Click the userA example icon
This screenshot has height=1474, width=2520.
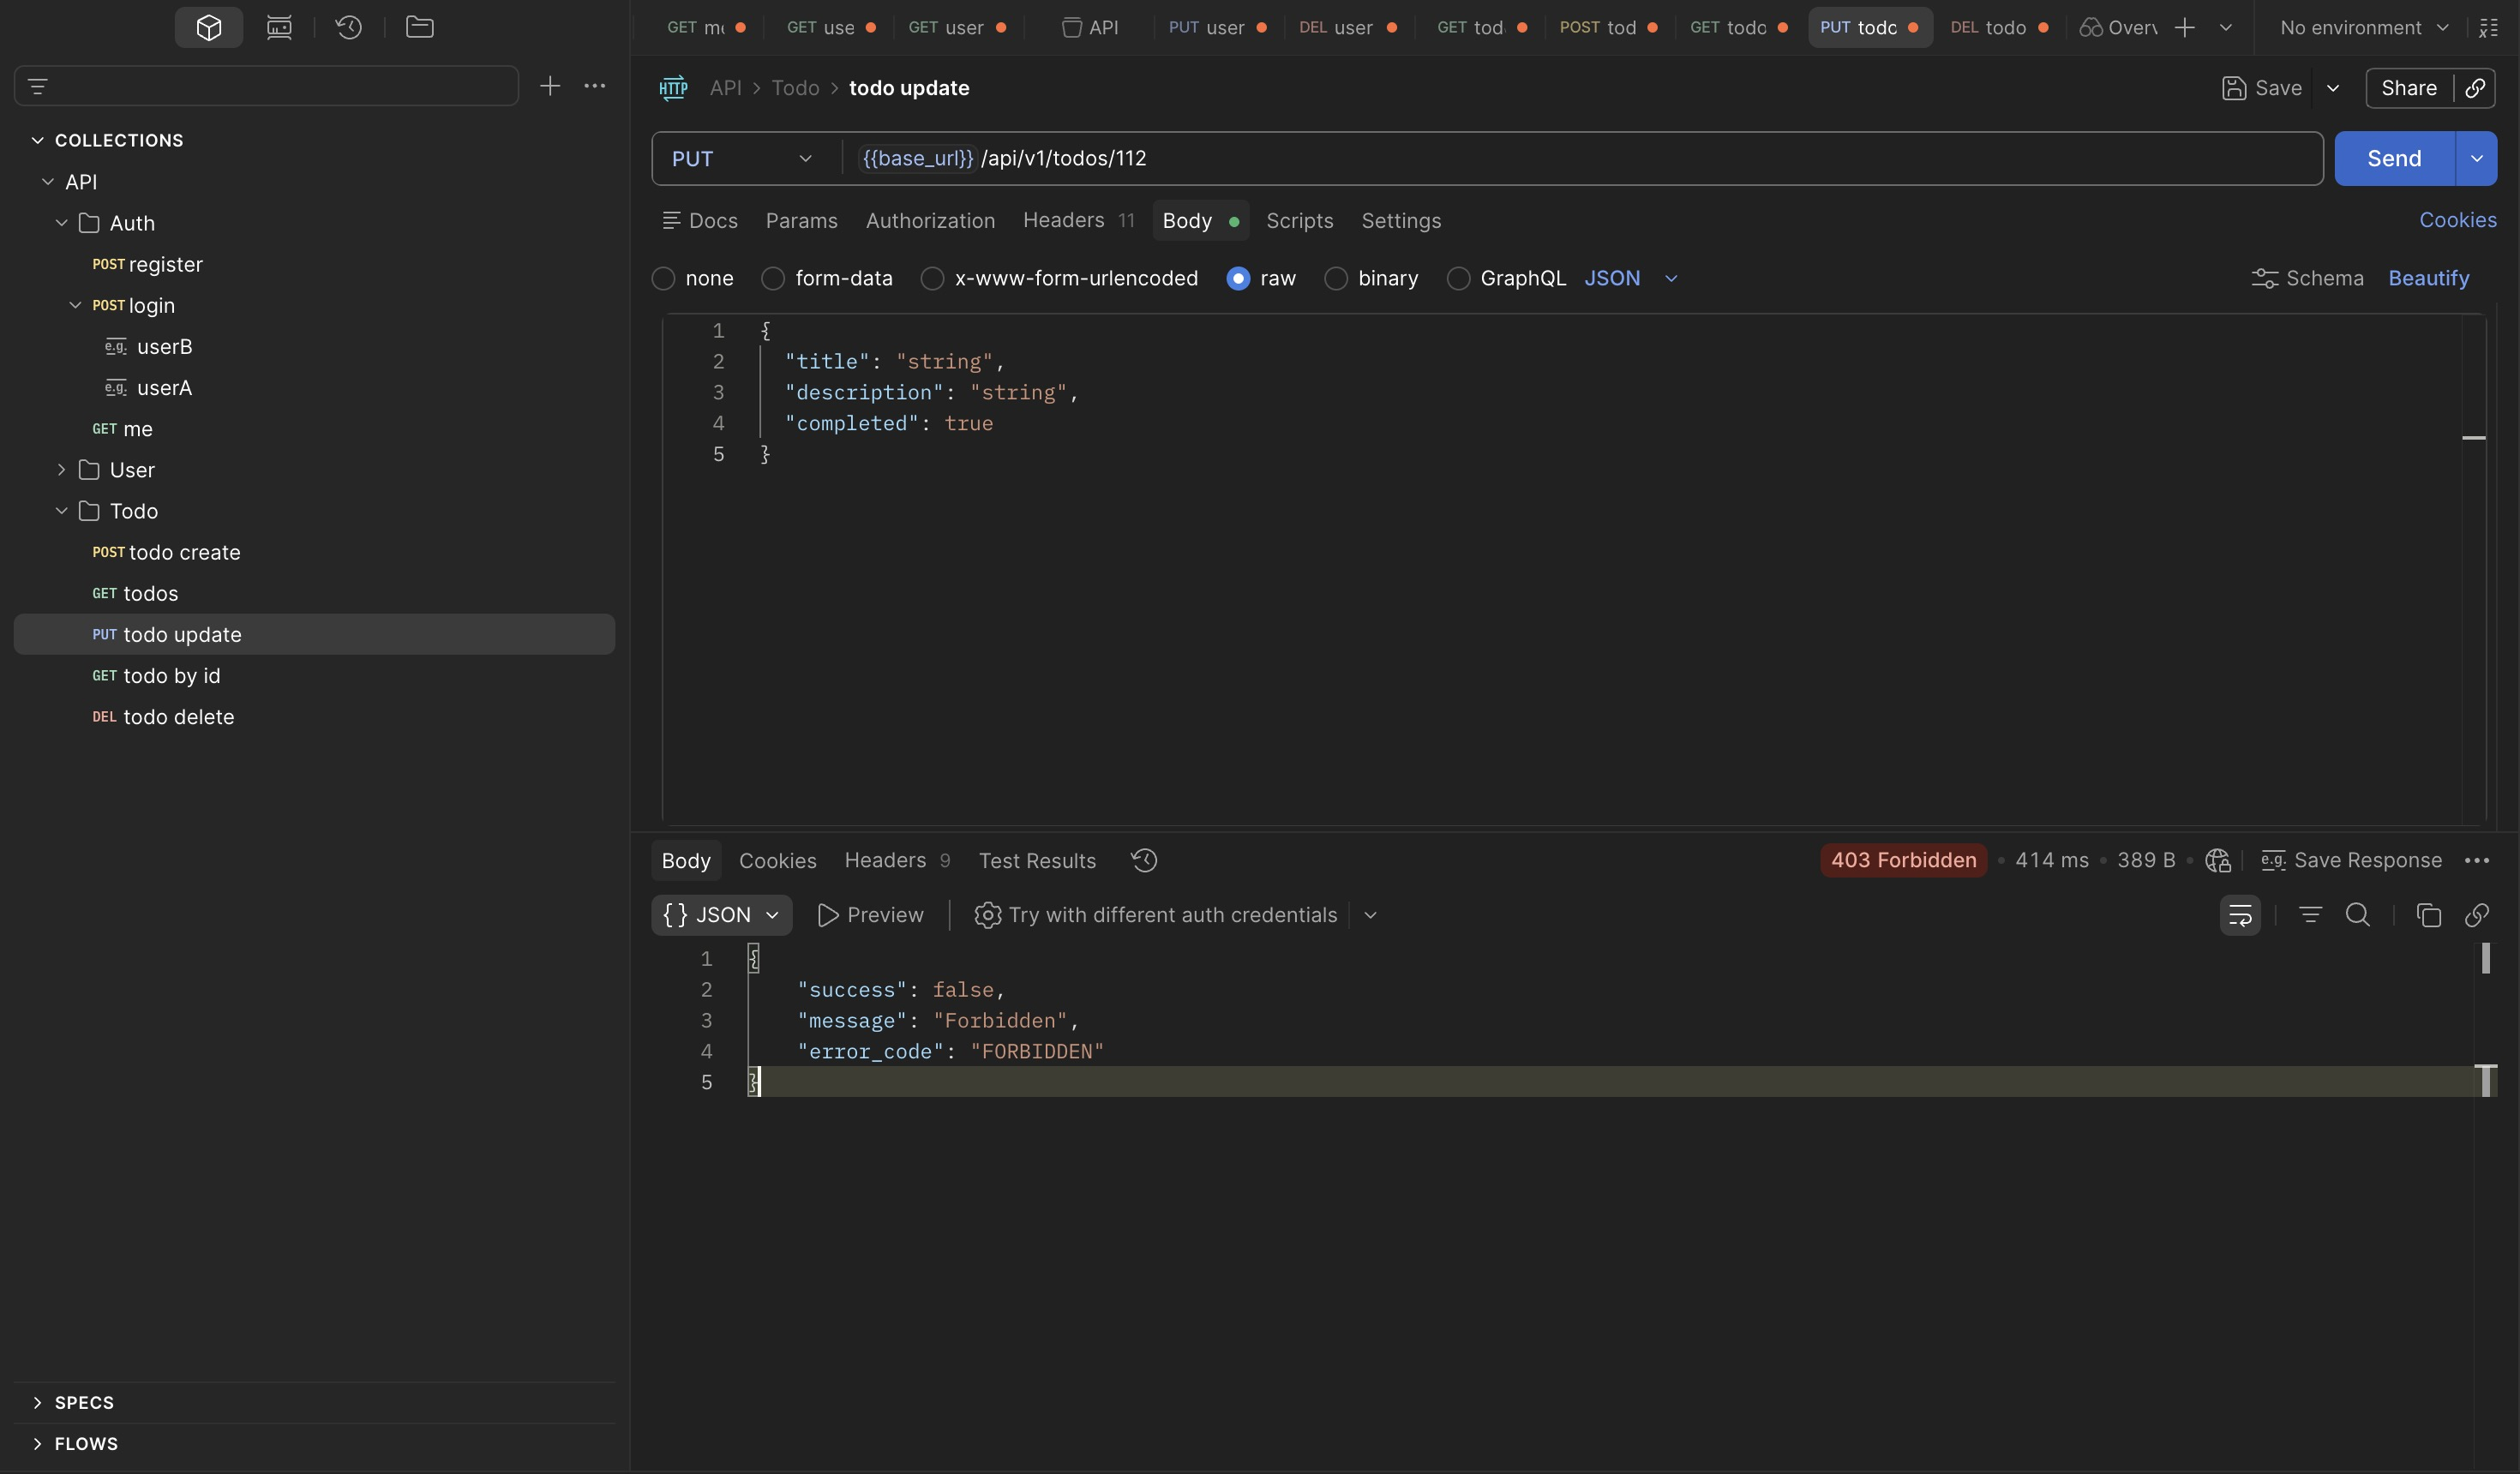point(115,388)
